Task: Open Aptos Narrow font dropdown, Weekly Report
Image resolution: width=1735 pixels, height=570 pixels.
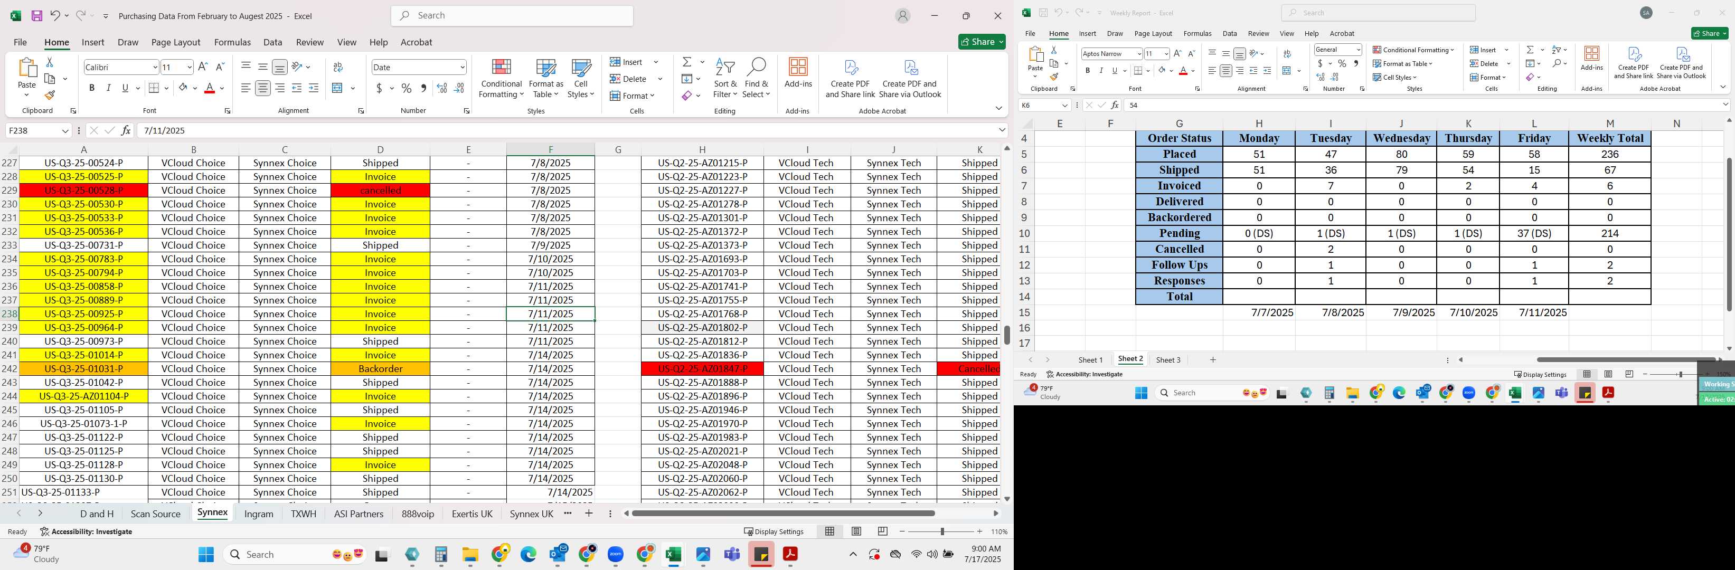Action: pos(1138,54)
